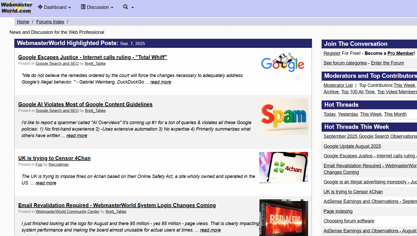417x236 pixels.
Task: Open Top Voted Members link
Action: pyautogui.click(x=397, y=92)
